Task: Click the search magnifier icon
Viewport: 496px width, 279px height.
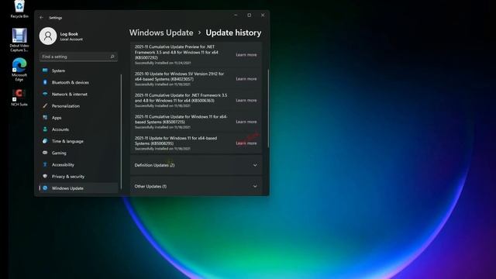Action: pos(112,57)
